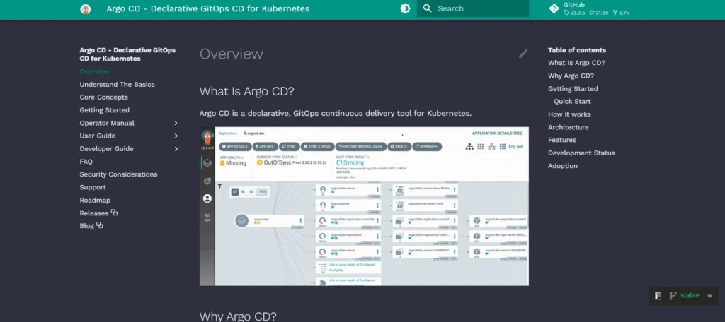Click external-link icon beside Blog
This screenshot has height=322, width=725.
click(x=99, y=225)
